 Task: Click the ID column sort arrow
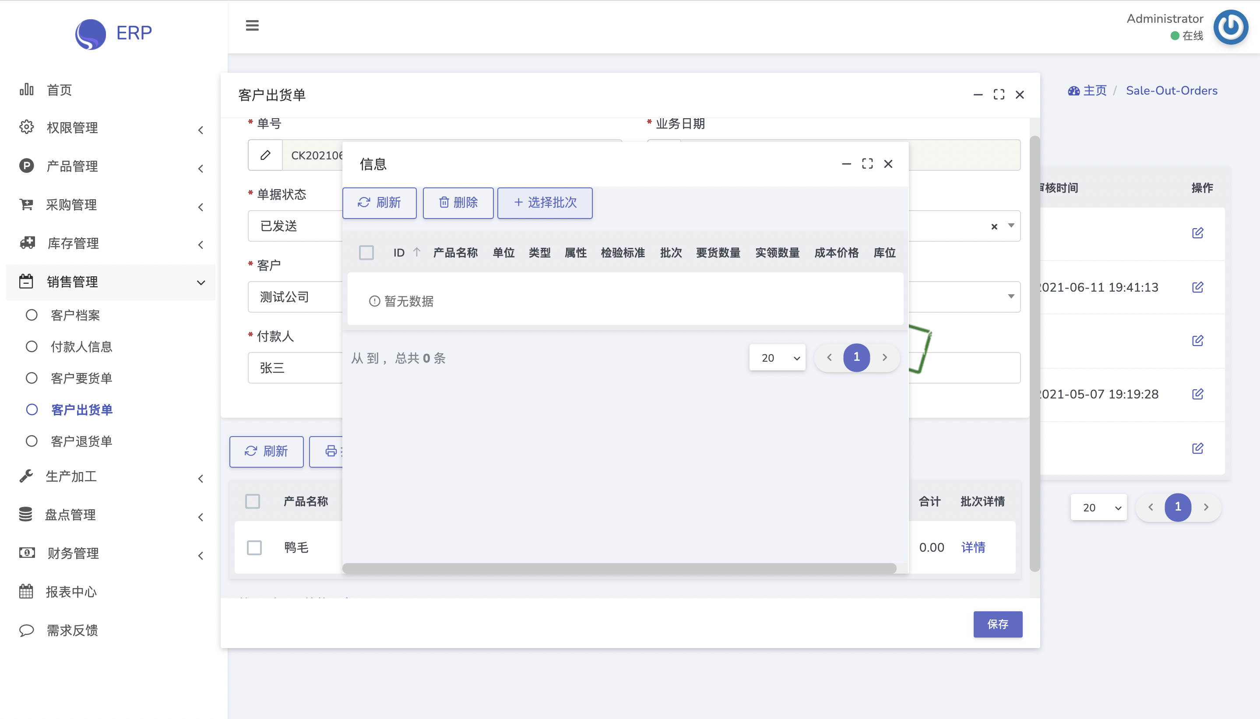coord(417,252)
